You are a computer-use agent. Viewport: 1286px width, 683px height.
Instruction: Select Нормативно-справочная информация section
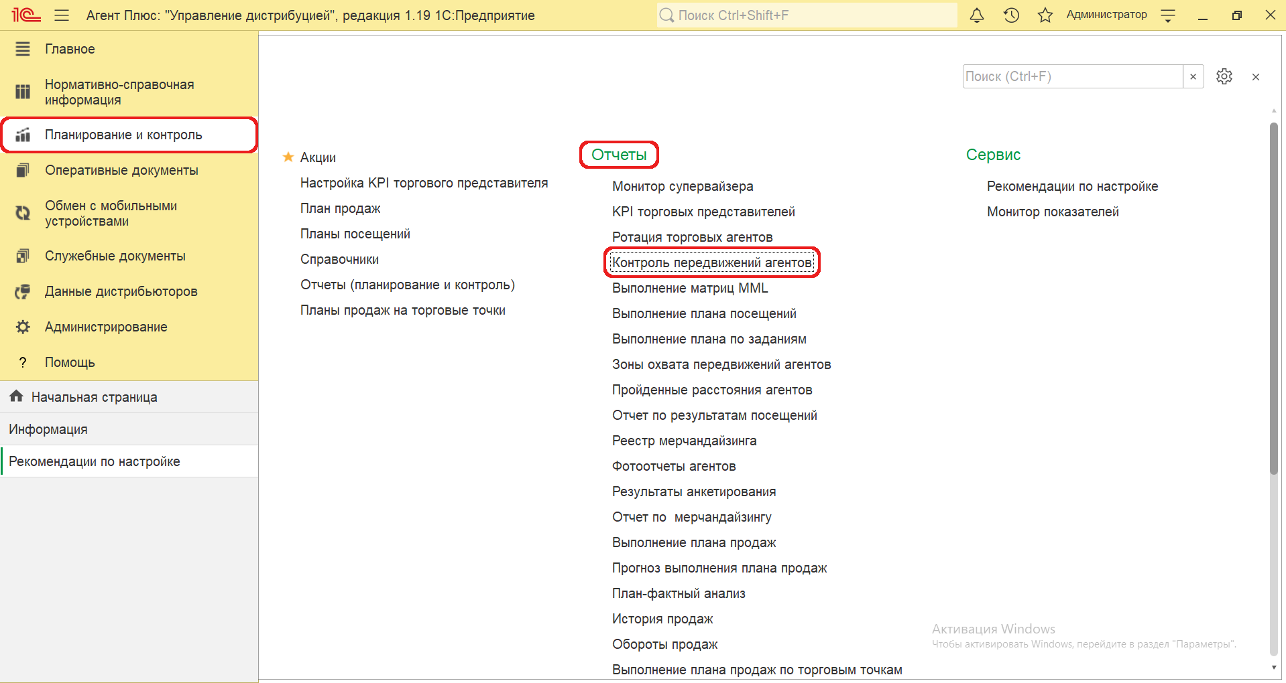pyautogui.click(x=129, y=92)
